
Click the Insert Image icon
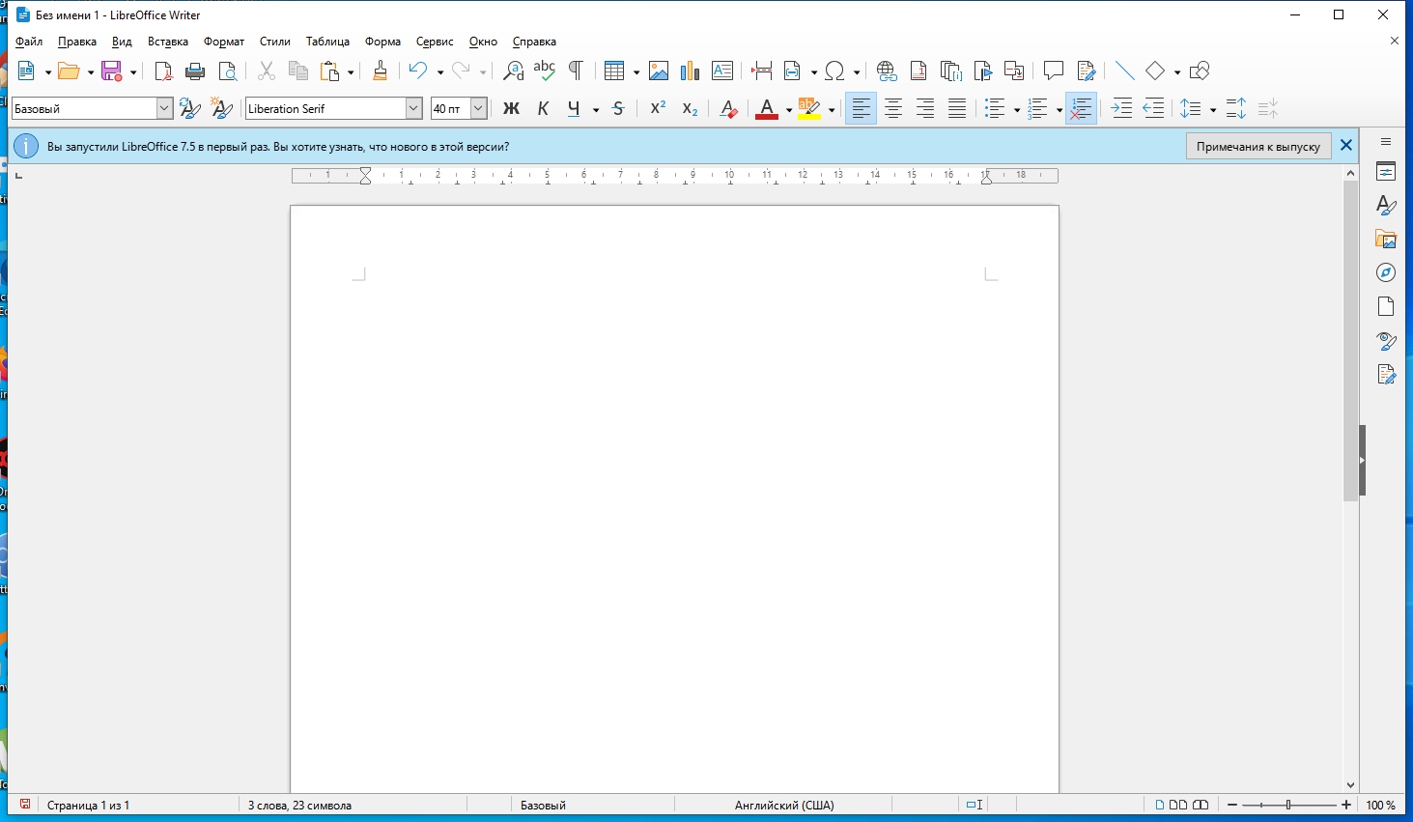[x=659, y=71]
